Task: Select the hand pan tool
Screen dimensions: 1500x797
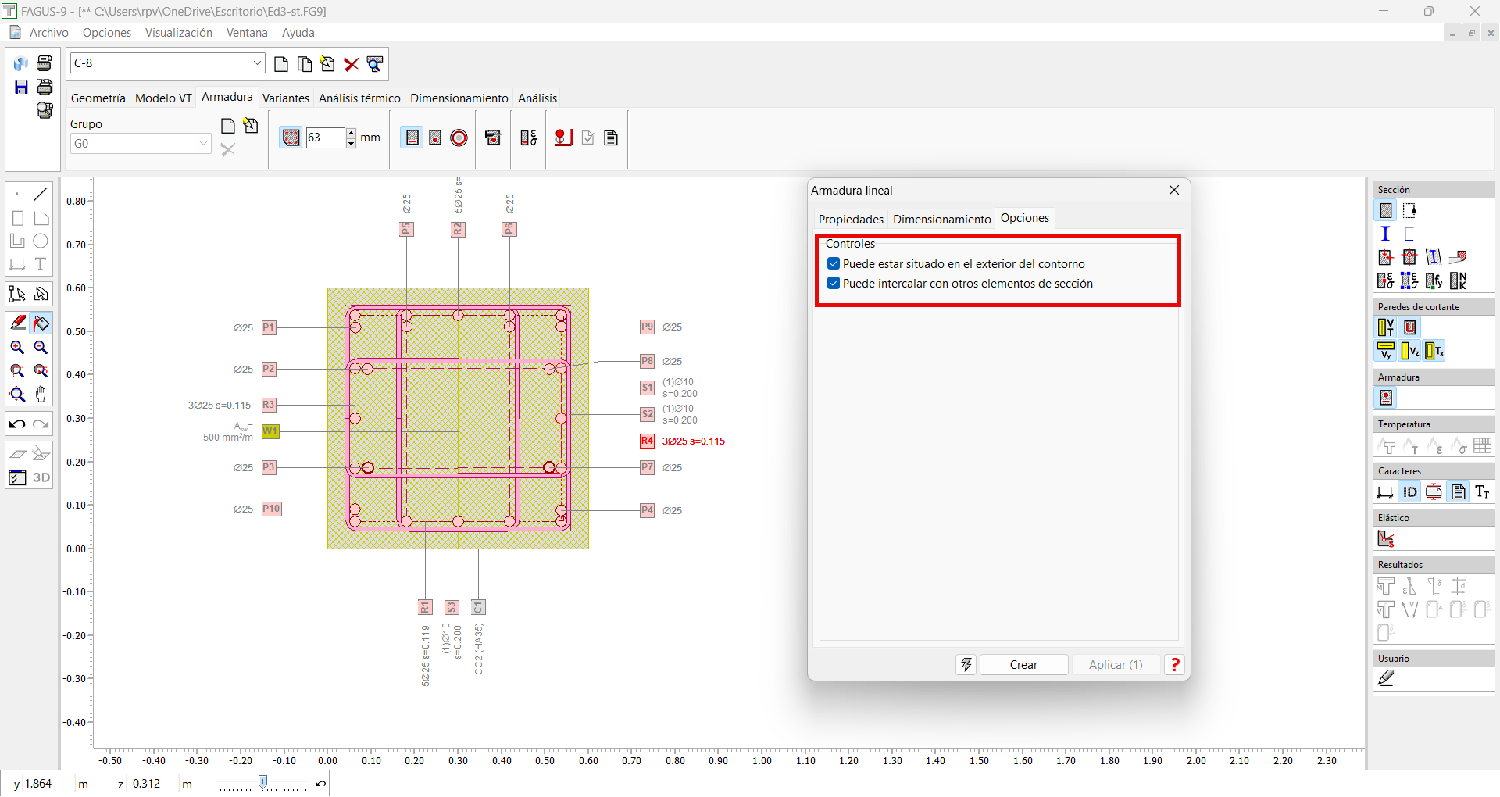Action: [x=41, y=395]
